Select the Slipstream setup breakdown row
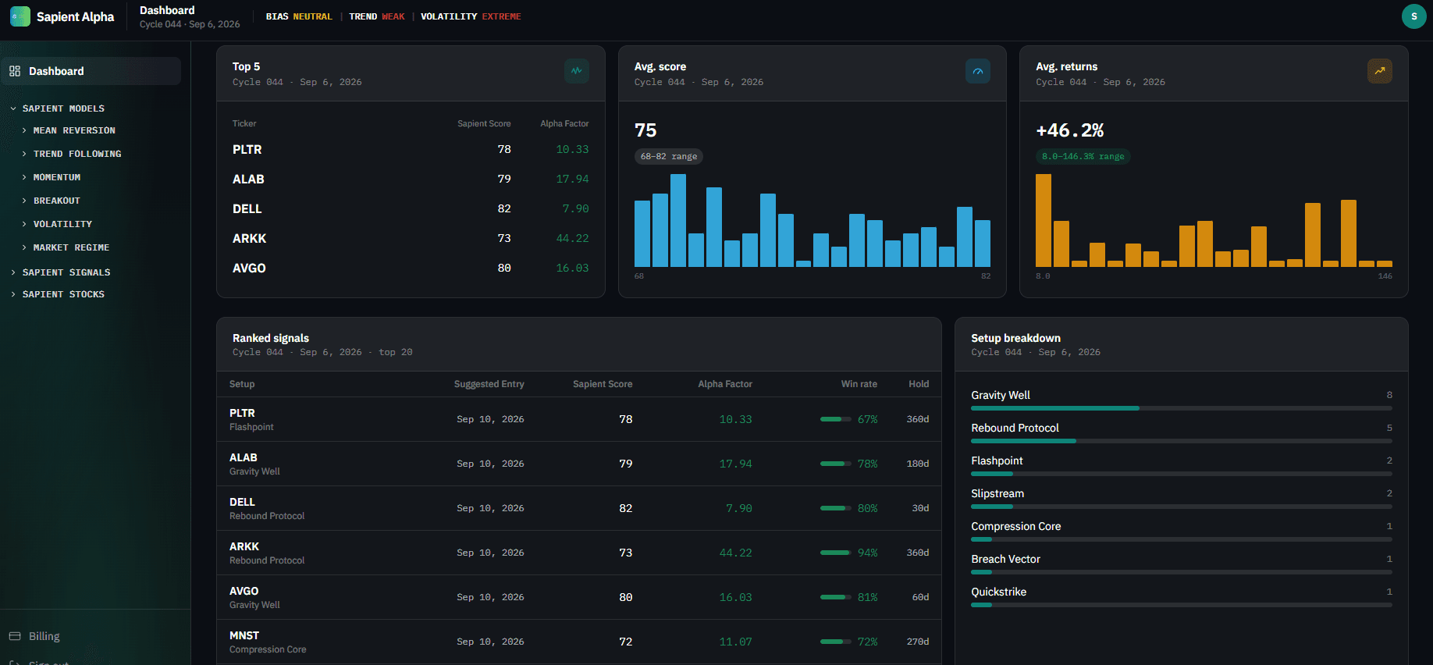Viewport: 1433px width, 665px height. tap(1182, 498)
